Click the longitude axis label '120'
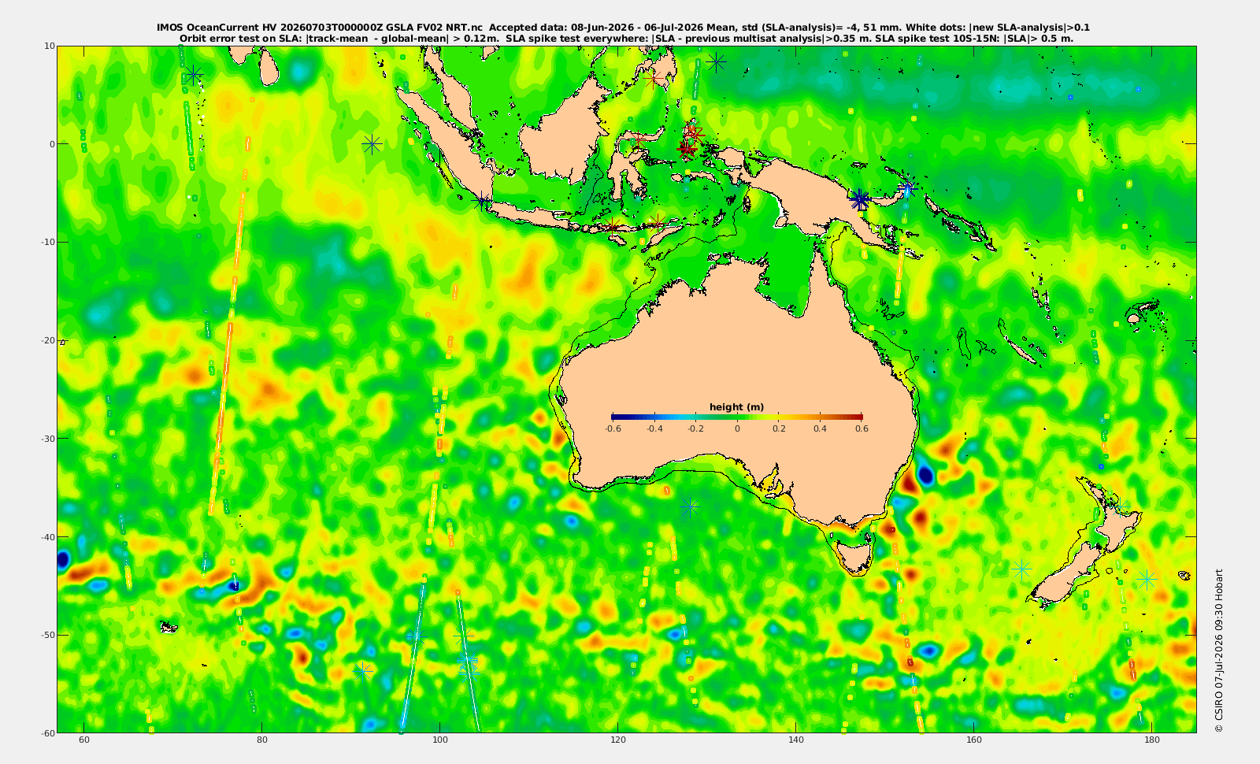The image size is (1260, 764). pos(618,740)
